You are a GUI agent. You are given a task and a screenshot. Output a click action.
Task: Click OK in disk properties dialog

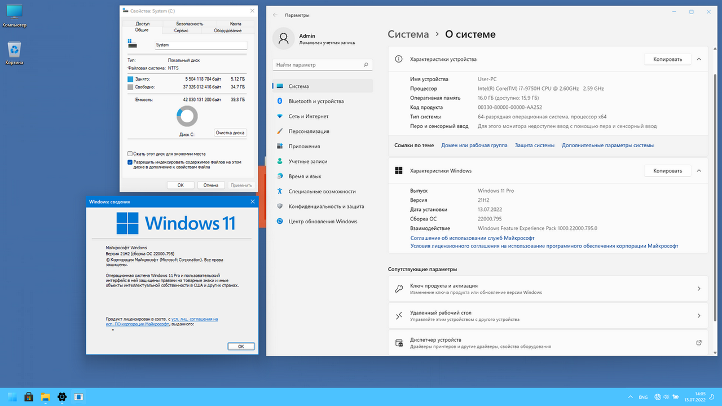click(x=180, y=185)
